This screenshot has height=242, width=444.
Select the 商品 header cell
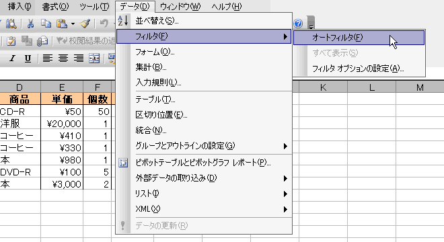click(20, 99)
